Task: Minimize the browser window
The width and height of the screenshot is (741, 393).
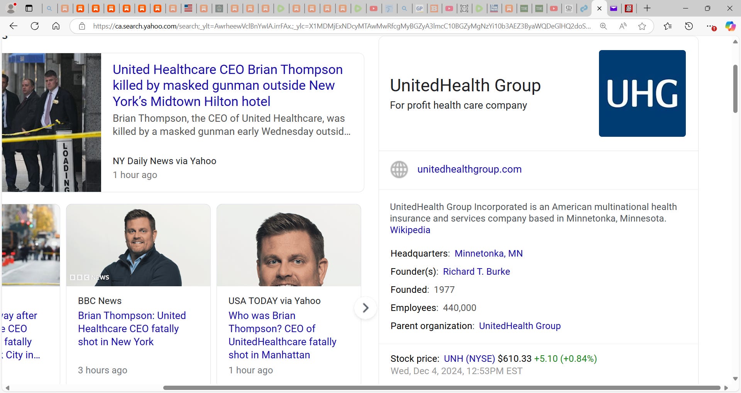Action: [685, 8]
